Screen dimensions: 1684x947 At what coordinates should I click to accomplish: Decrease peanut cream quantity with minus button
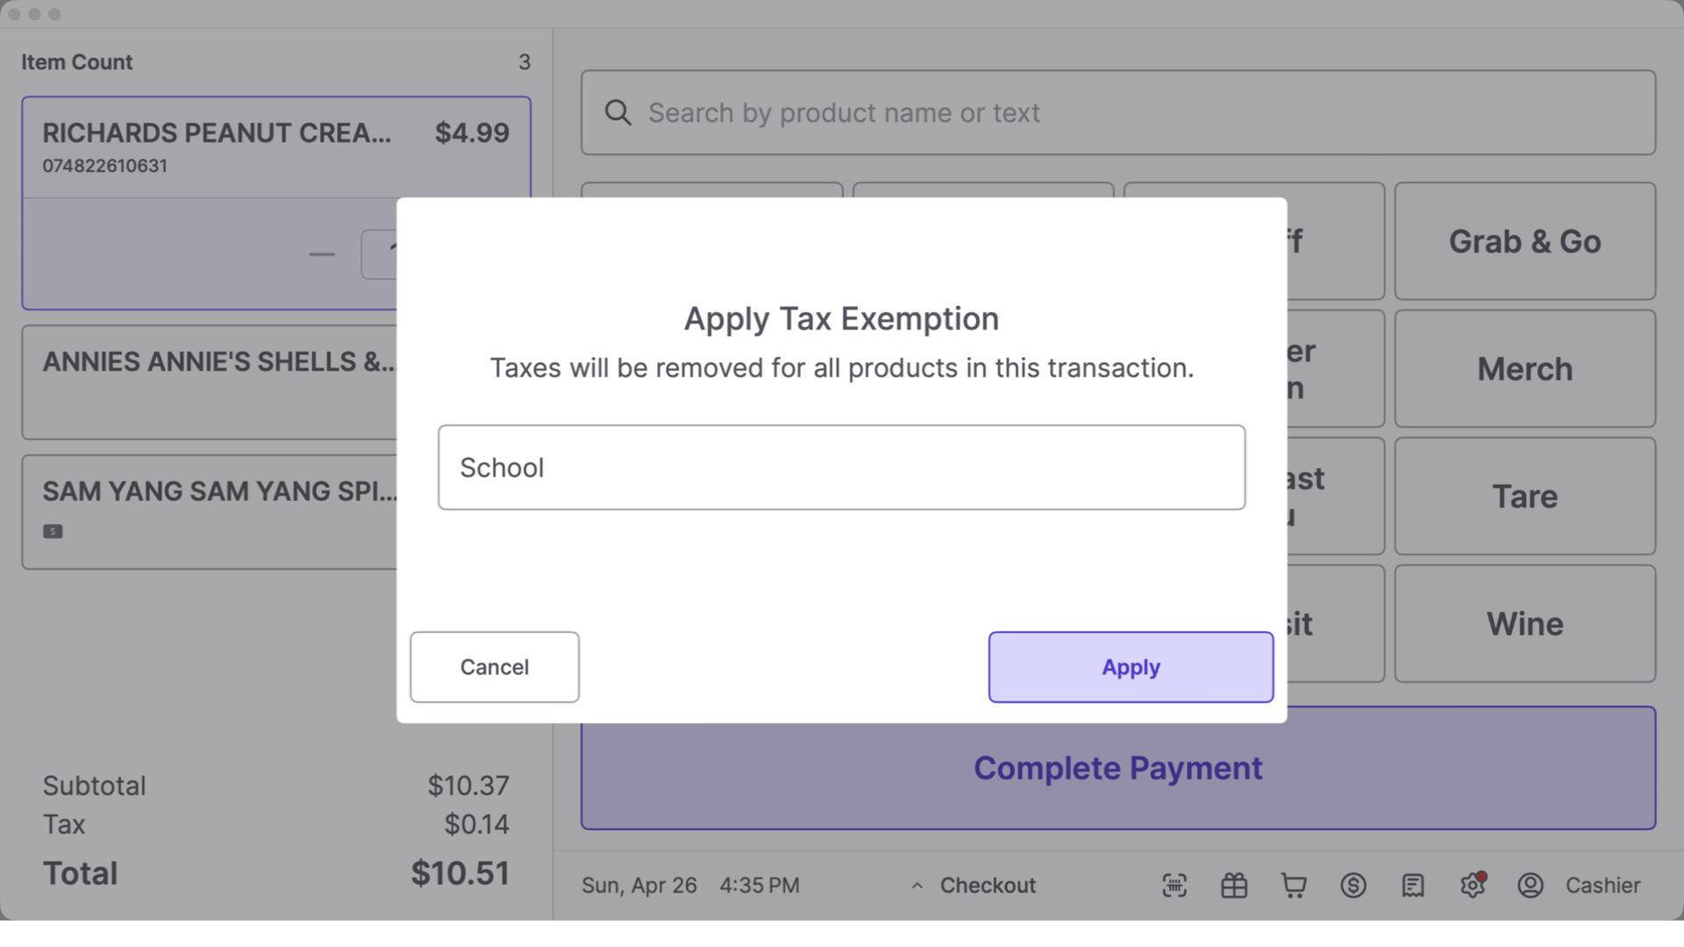322,253
